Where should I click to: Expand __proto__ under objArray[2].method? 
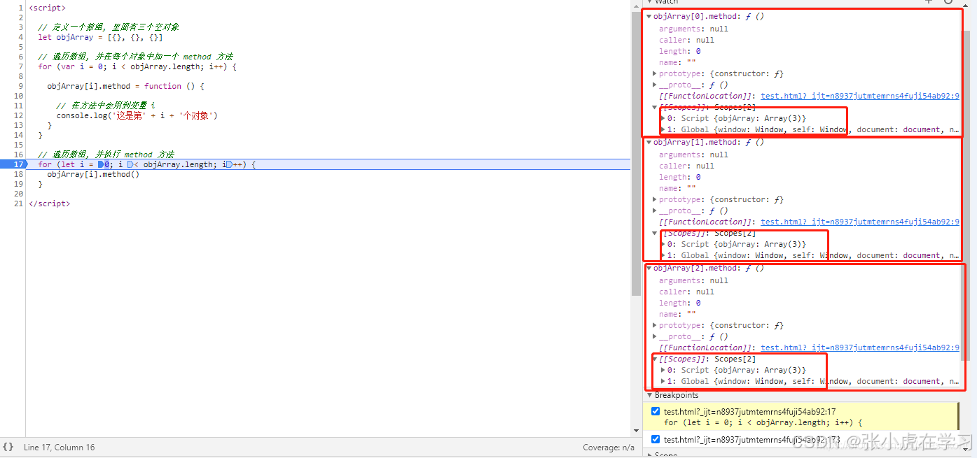pos(655,336)
